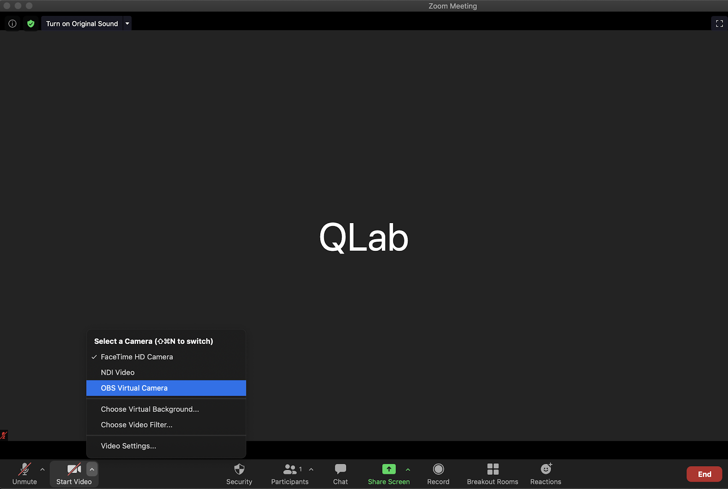Open Video Settings from menu
This screenshot has height=489, width=728.
tap(128, 446)
